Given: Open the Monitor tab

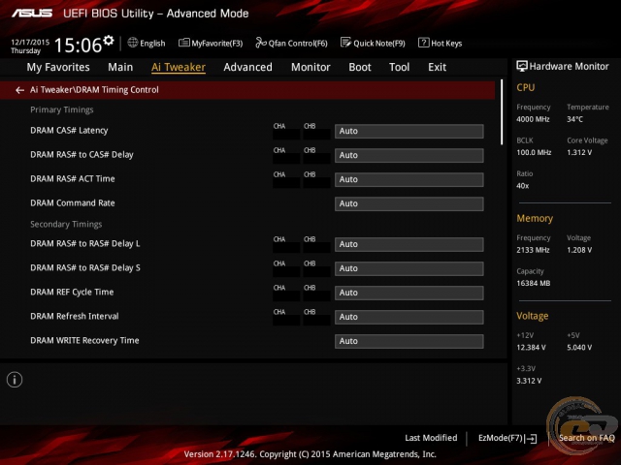Looking at the screenshot, I should 310,67.
